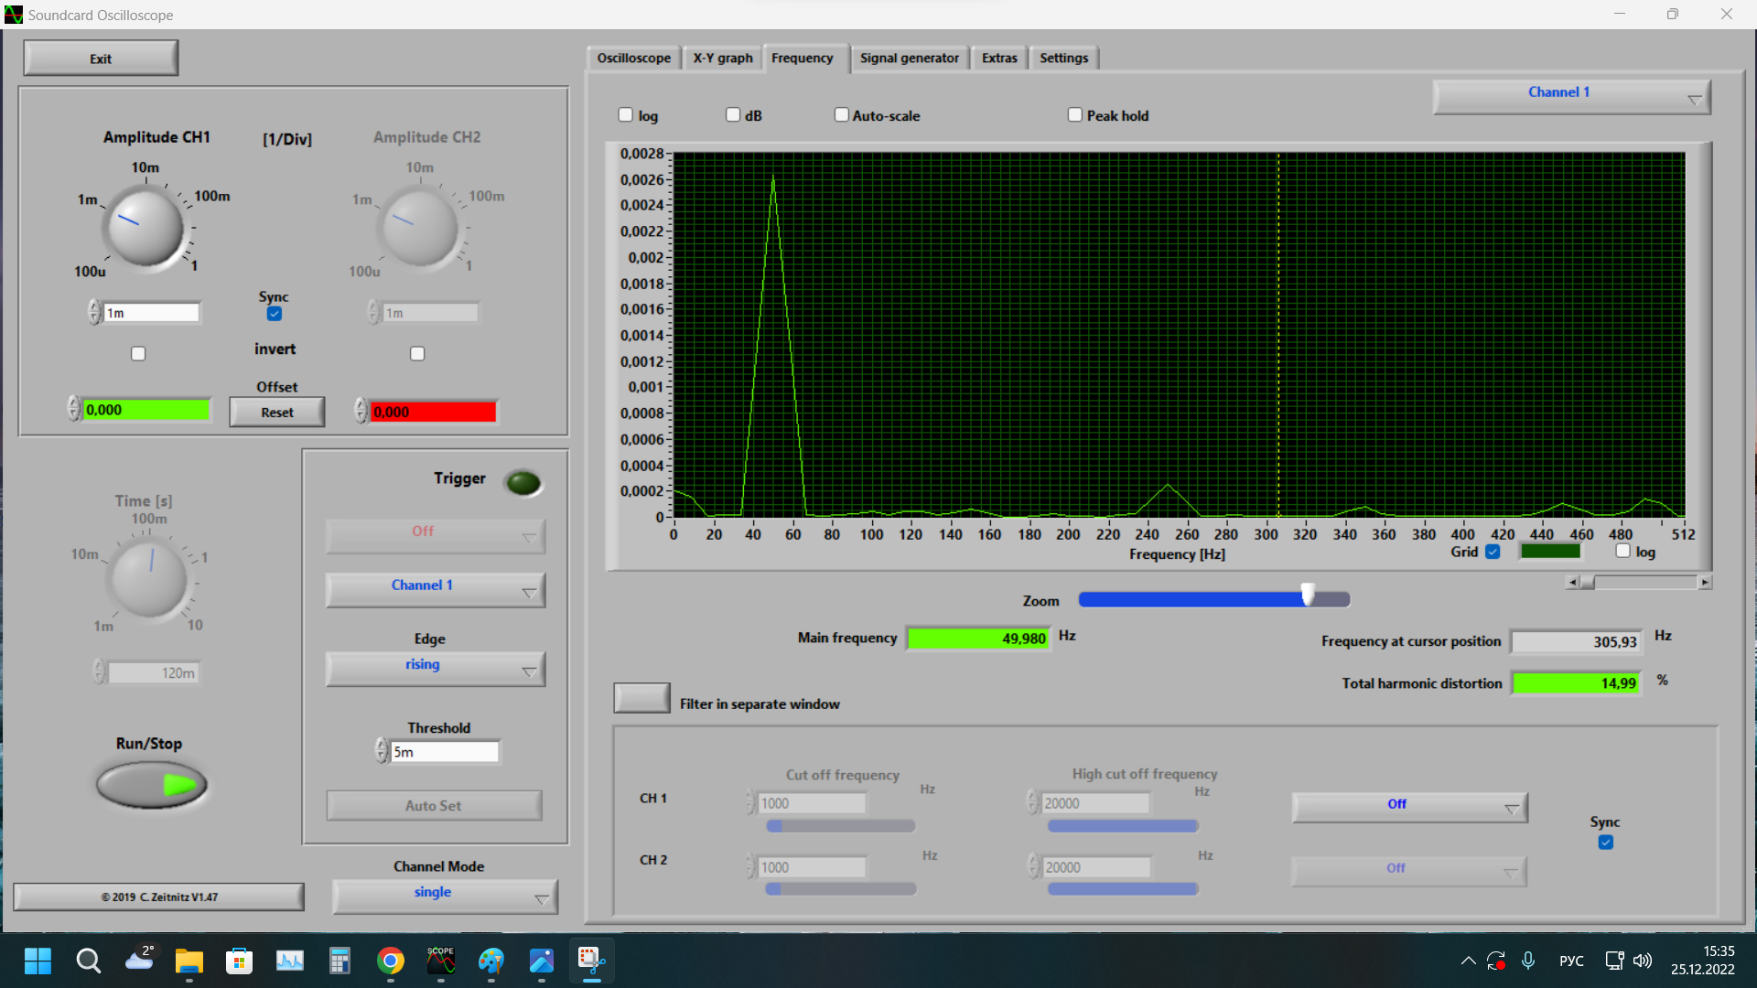Click the Soundcard Oscilloscope title icon
Screen dimensions: 1757x988
tap(14, 15)
